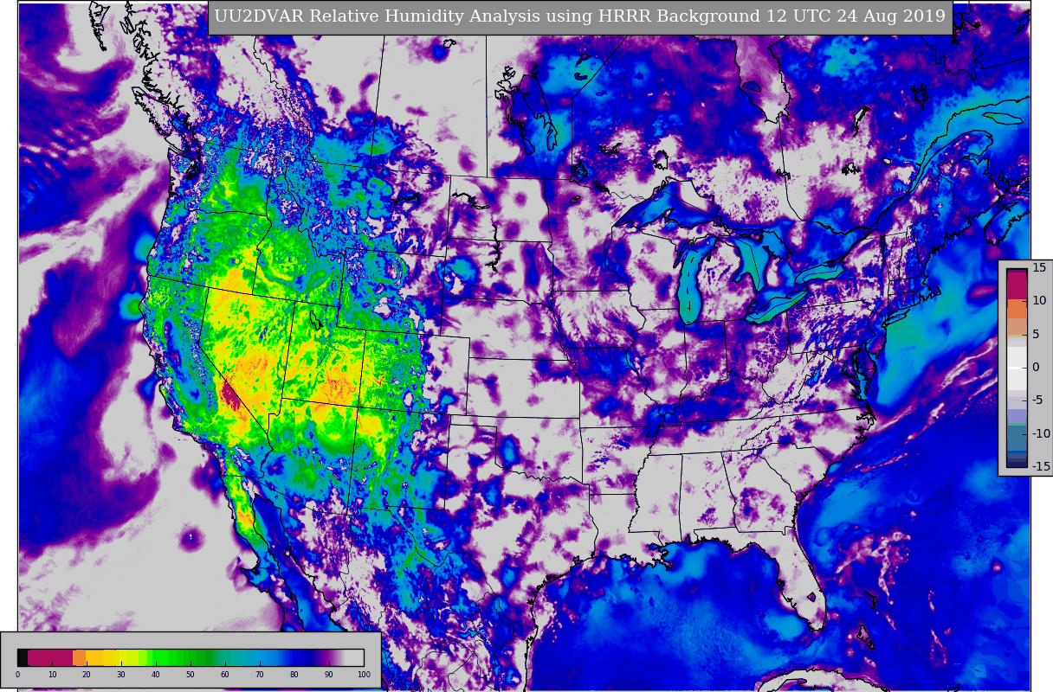Click the '-15' label on right colorbar
The image size is (1053, 692).
[1041, 466]
